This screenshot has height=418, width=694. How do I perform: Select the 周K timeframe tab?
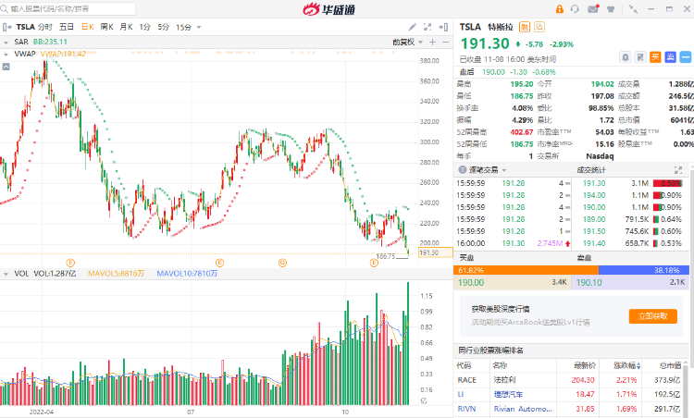pyautogui.click(x=106, y=27)
